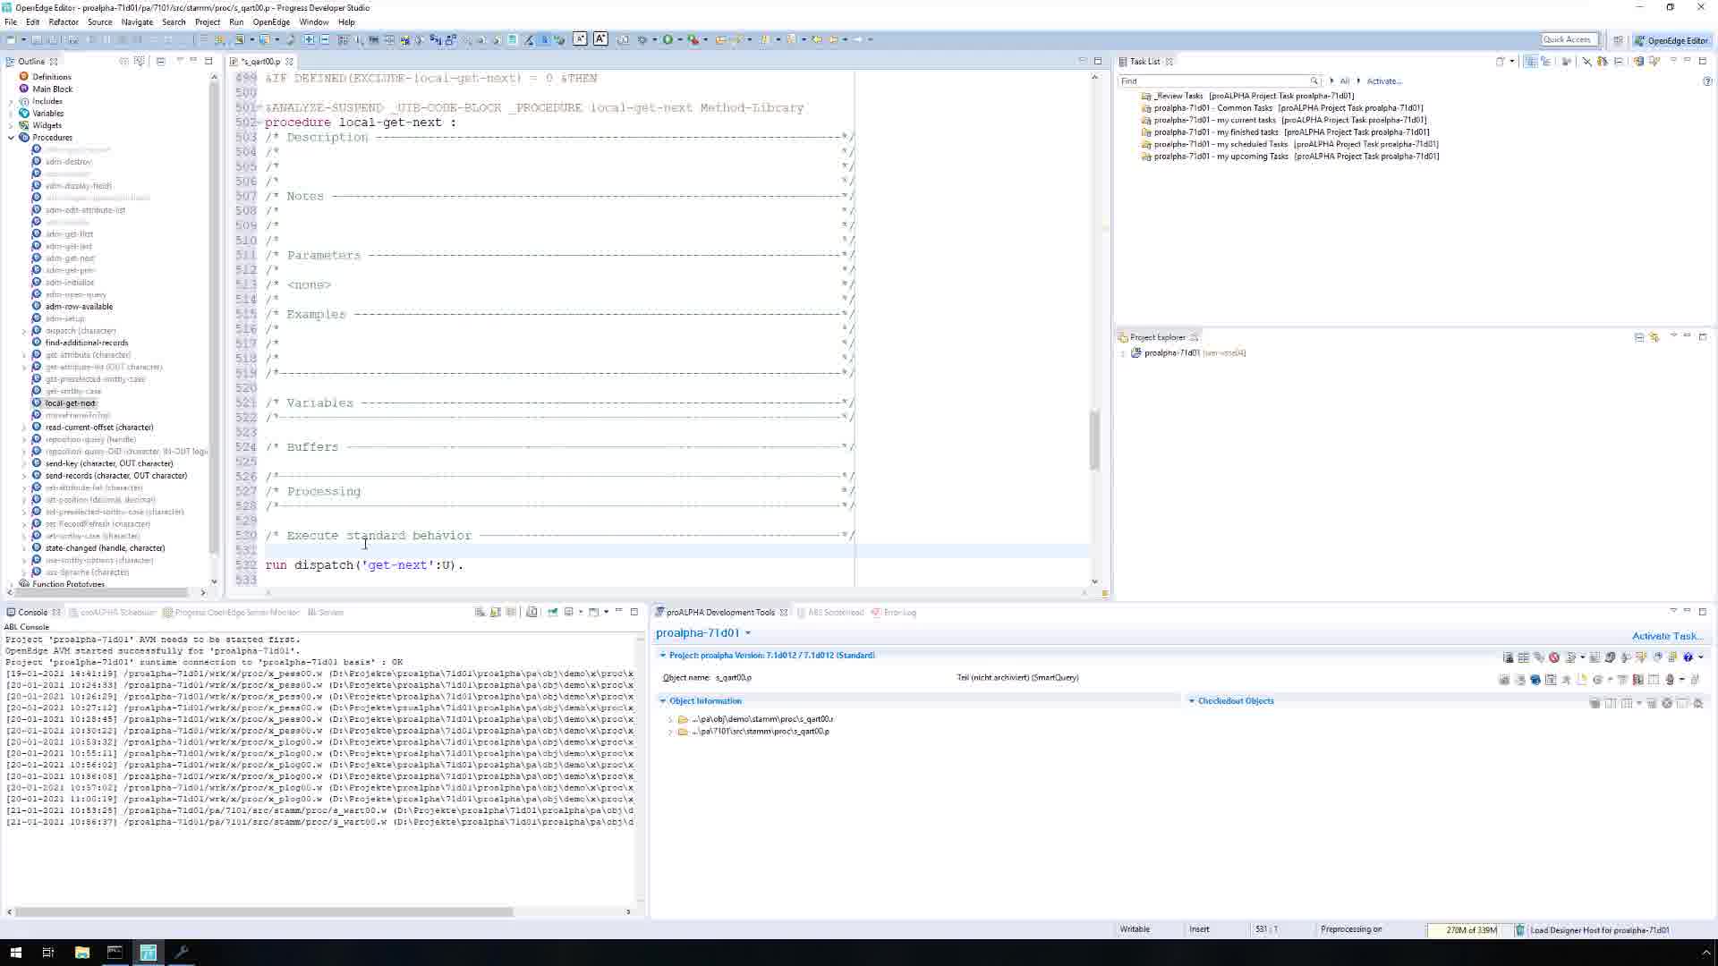Screen dimensions: 1718x966
Task: Click the wrench tool taskbar icon
Action: coord(182,953)
